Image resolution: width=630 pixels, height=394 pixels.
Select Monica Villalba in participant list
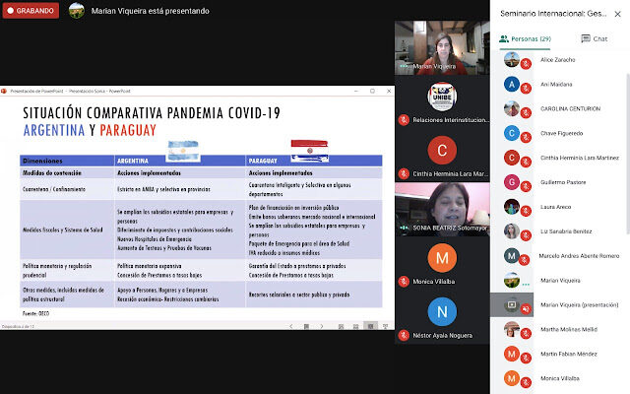pos(560,378)
